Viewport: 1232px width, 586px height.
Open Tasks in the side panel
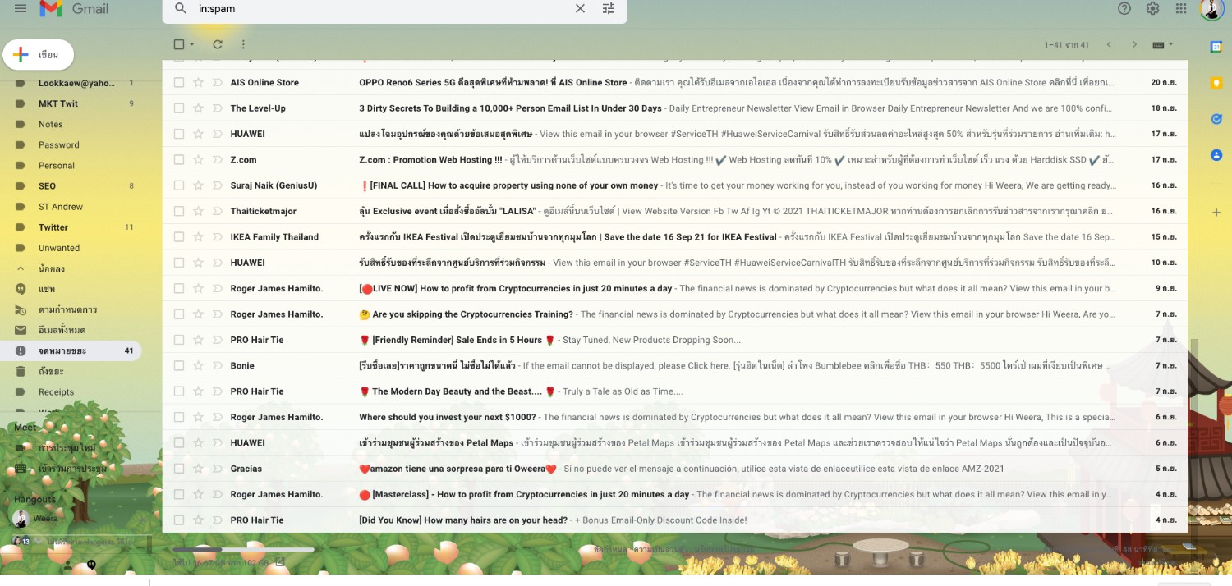click(1216, 119)
